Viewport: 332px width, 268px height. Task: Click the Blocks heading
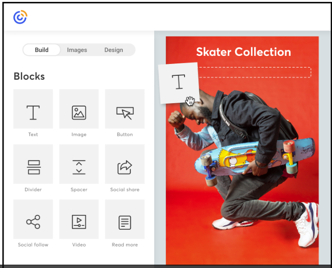pyautogui.click(x=29, y=76)
